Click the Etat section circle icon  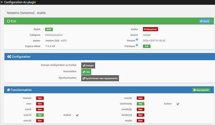click(8, 21)
